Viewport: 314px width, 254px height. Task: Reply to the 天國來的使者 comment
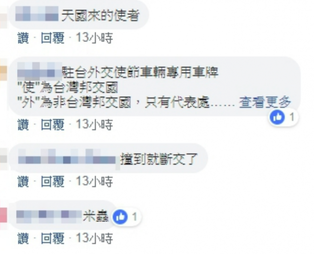coord(53,38)
